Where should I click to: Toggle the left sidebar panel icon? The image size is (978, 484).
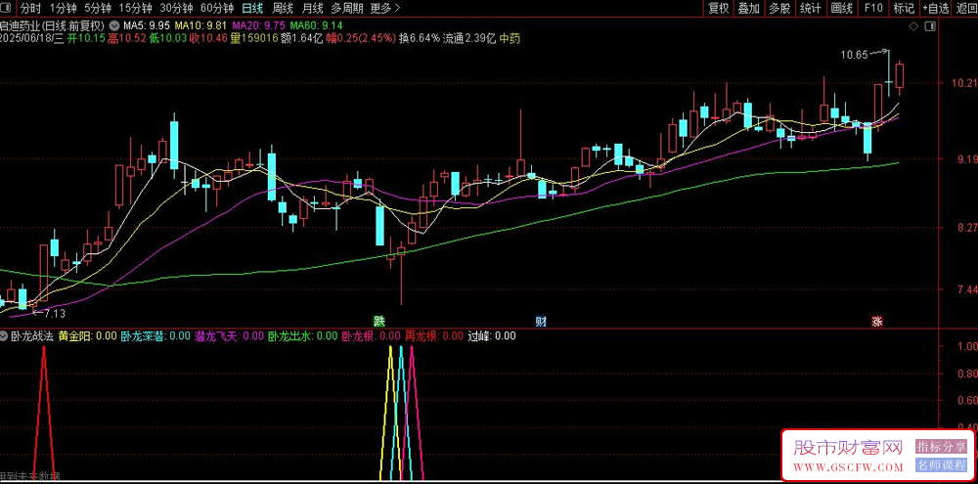coord(7,8)
